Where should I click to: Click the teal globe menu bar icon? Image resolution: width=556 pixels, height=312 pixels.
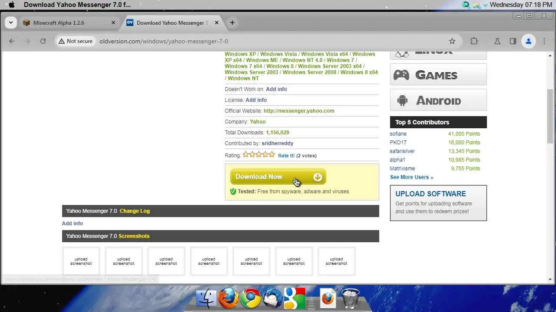point(466,5)
